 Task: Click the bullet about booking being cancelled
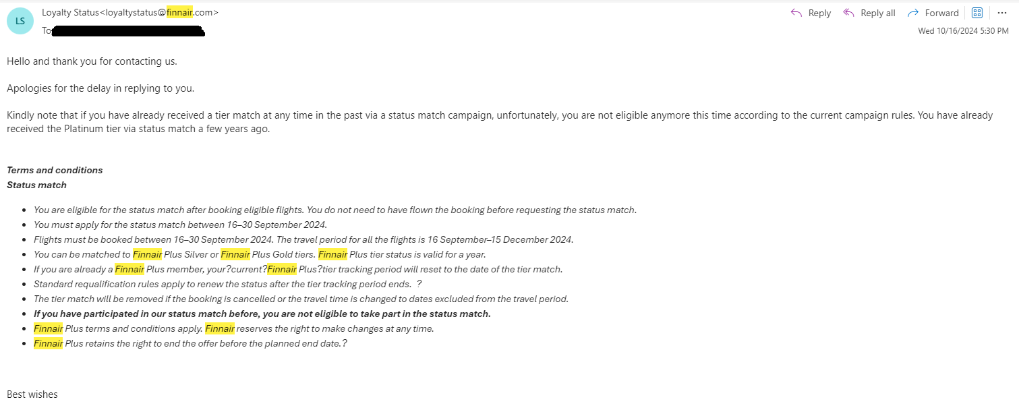[301, 299]
